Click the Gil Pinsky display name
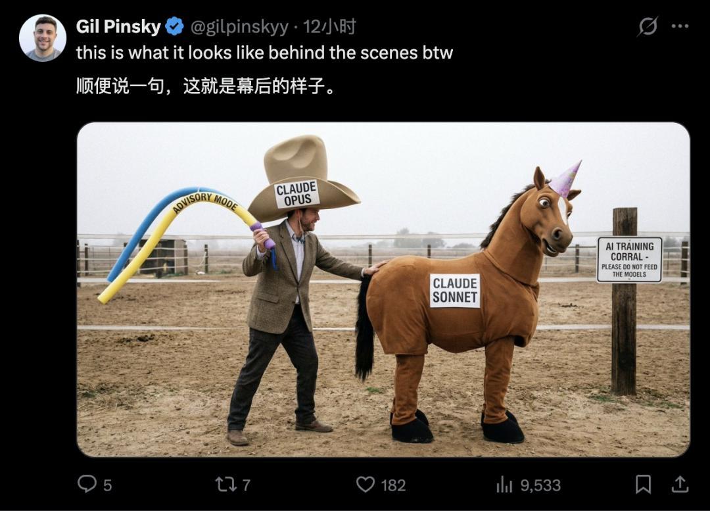This screenshot has width=710, height=511. [x=118, y=27]
